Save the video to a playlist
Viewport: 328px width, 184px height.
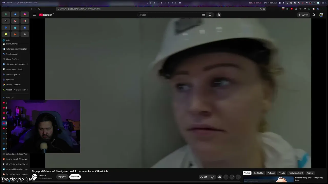click(226, 177)
